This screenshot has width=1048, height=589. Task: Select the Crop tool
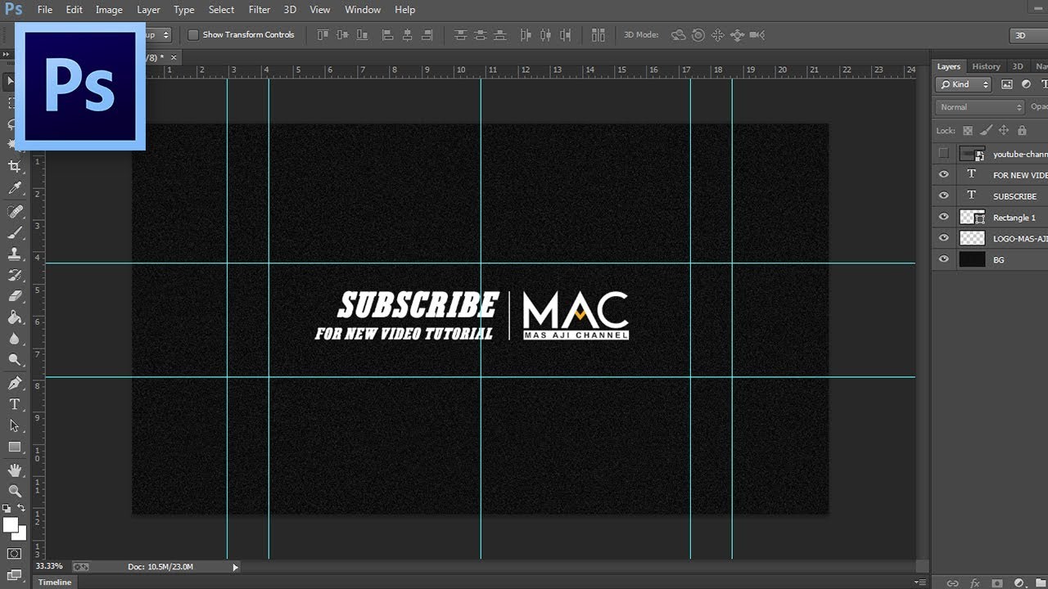14,166
